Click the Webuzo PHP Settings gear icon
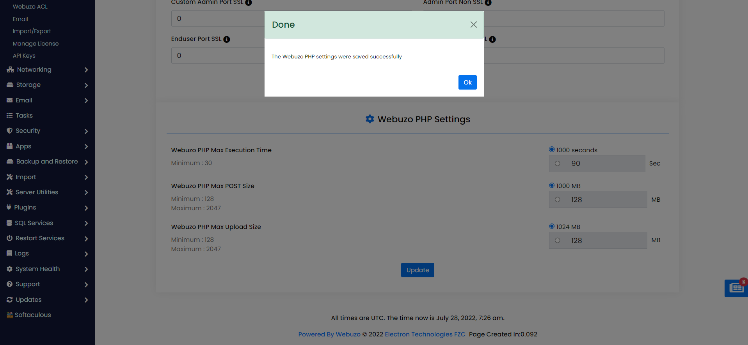 pyautogui.click(x=370, y=119)
